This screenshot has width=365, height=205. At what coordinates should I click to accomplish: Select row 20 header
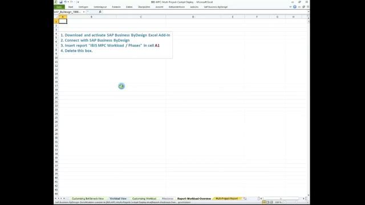pos(56,97)
